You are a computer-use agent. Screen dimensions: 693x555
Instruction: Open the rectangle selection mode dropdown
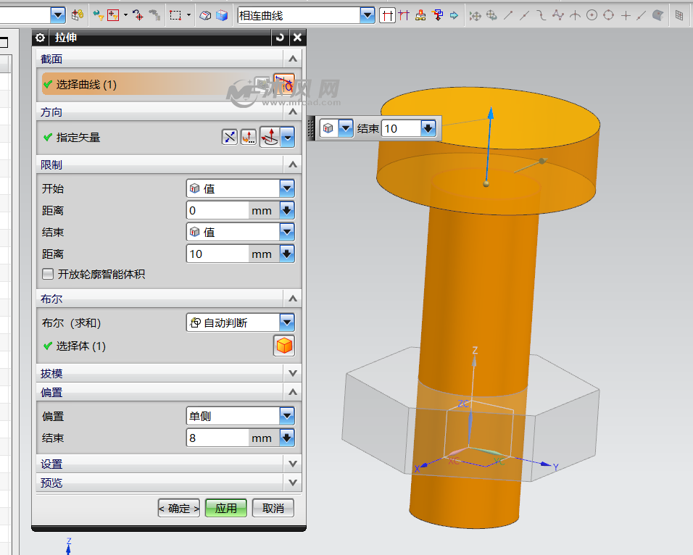tap(188, 15)
